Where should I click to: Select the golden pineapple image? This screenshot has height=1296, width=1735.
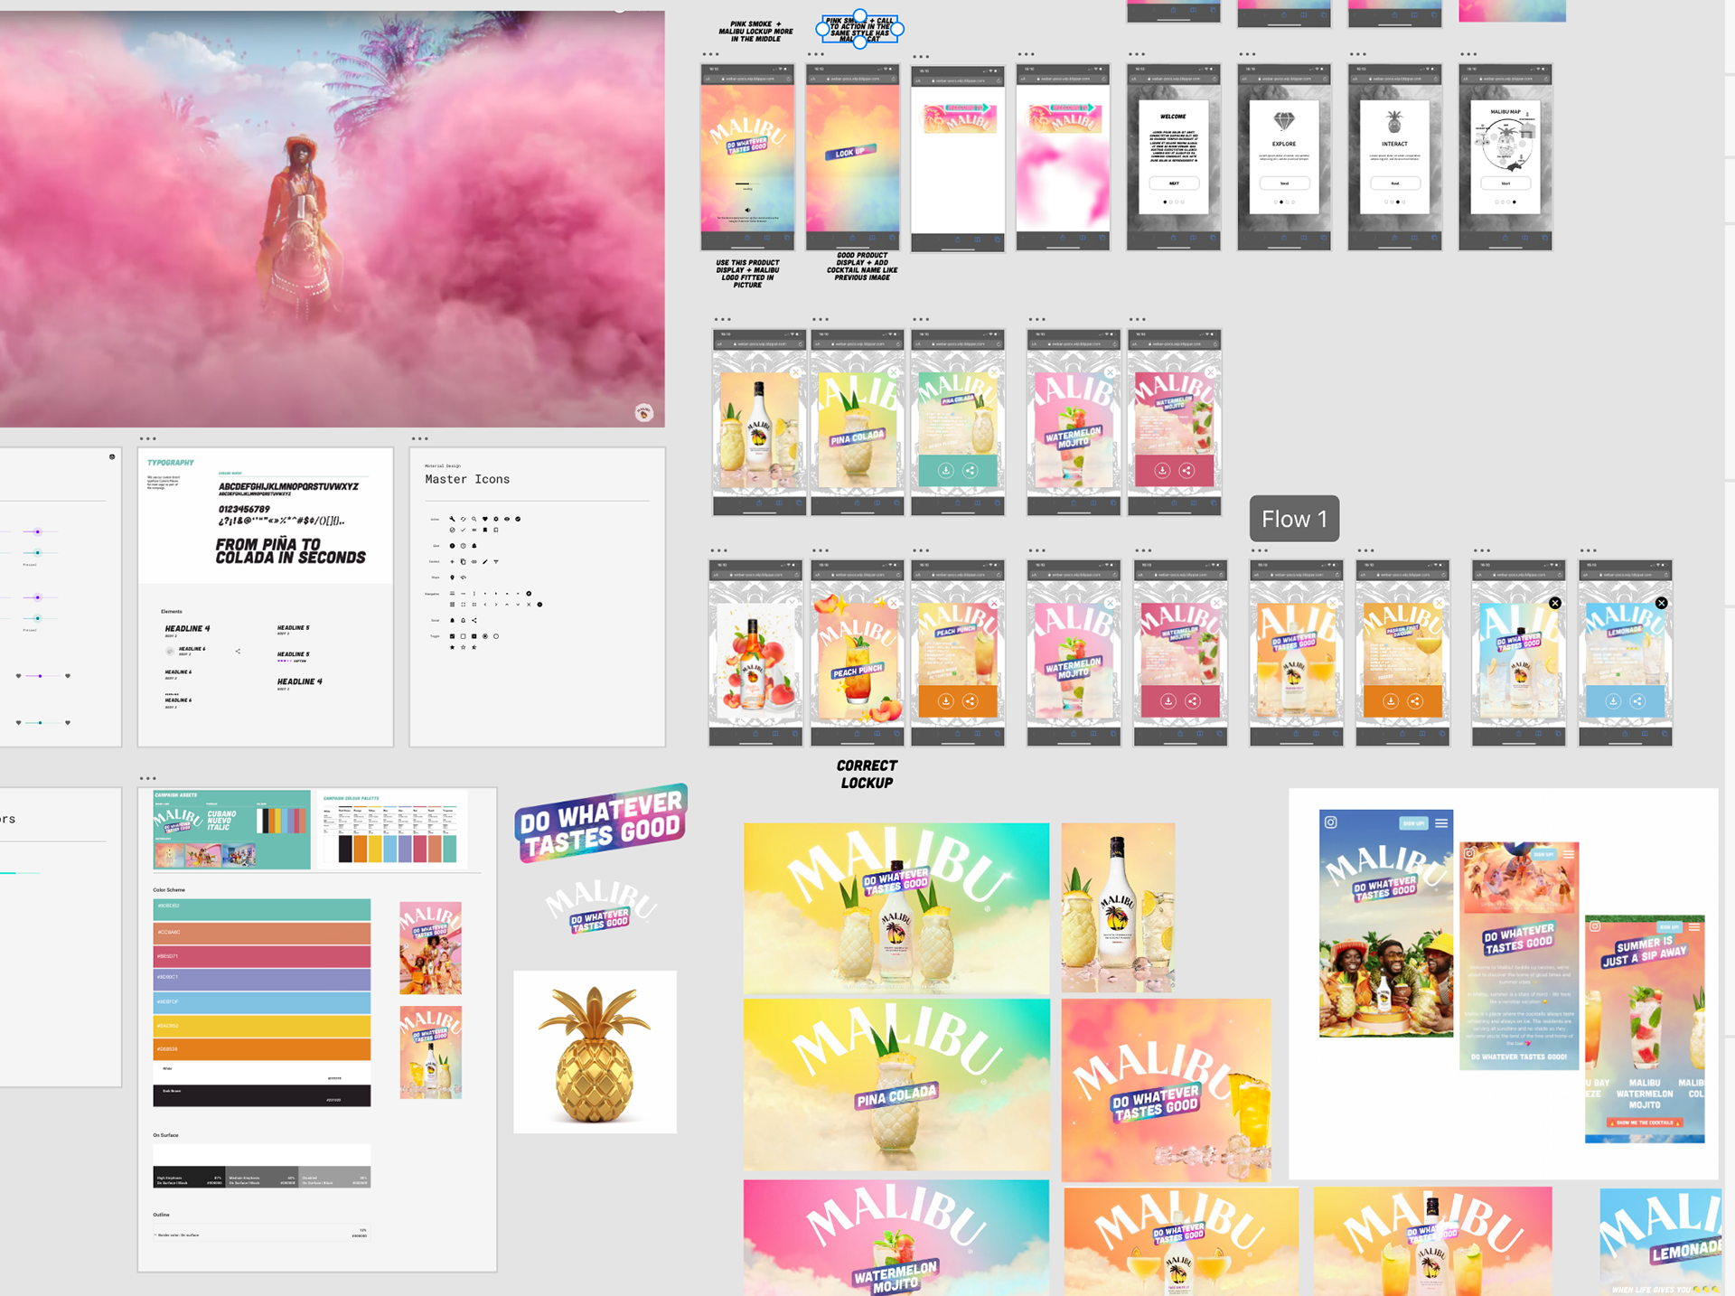click(x=595, y=1052)
